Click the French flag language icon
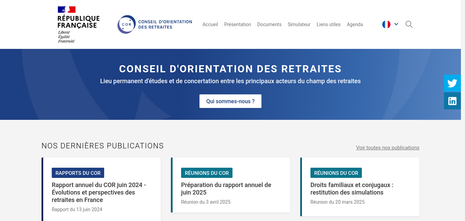The width and height of the screenshot is (465, 221). pos(386,24)
